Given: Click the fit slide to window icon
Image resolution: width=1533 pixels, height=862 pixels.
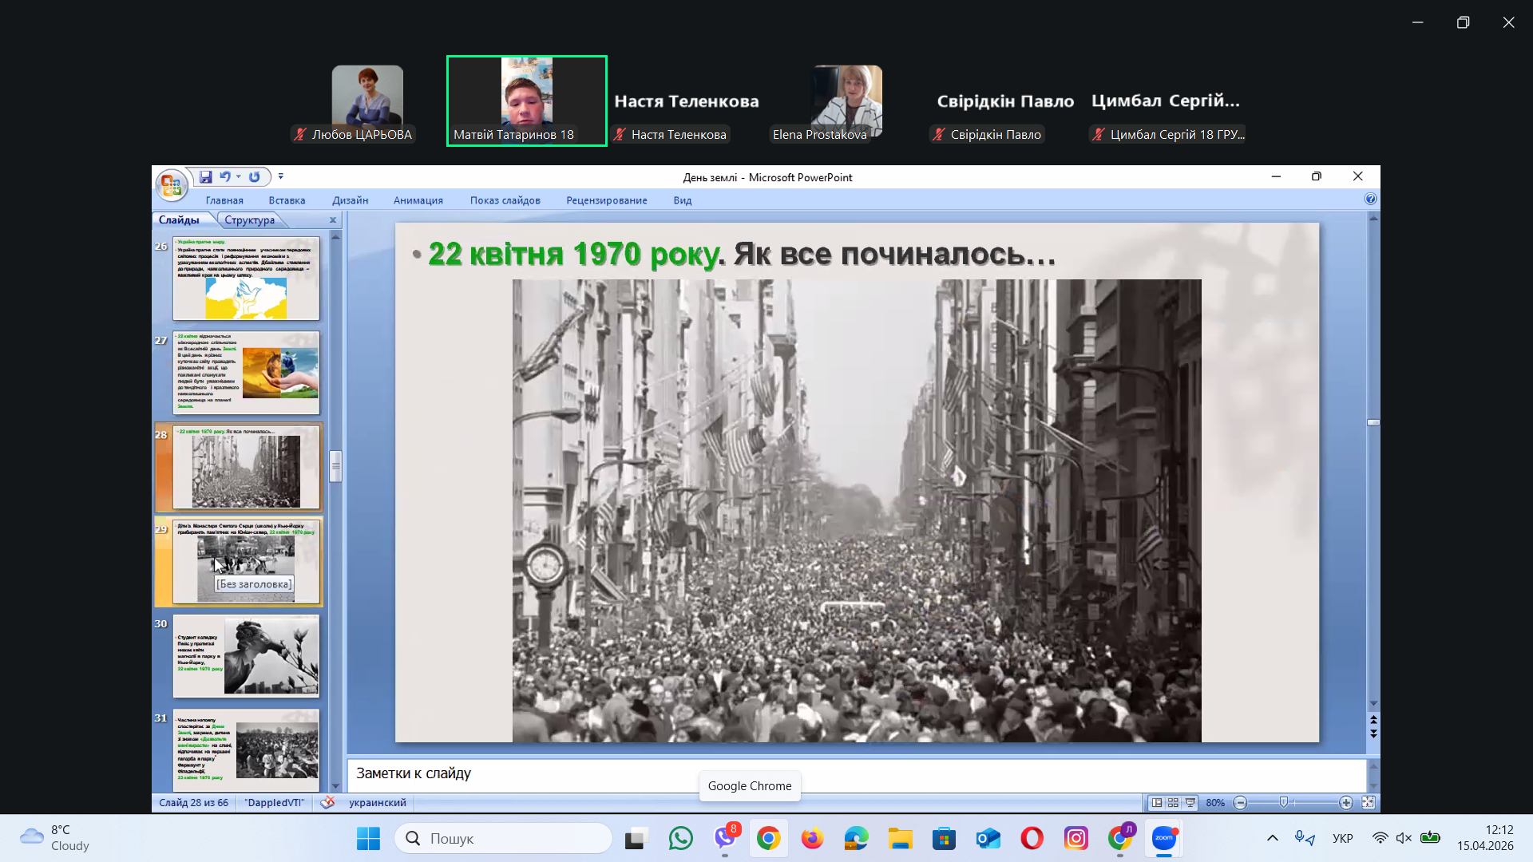Looking at the screenshot, I should click(1368, 803).
